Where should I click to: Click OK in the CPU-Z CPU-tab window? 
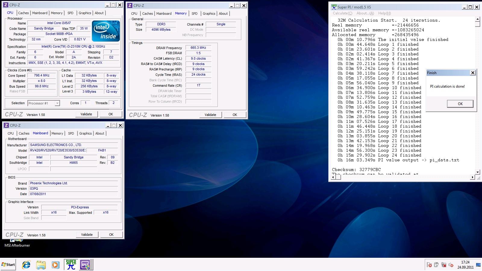[x=111, y=114]
